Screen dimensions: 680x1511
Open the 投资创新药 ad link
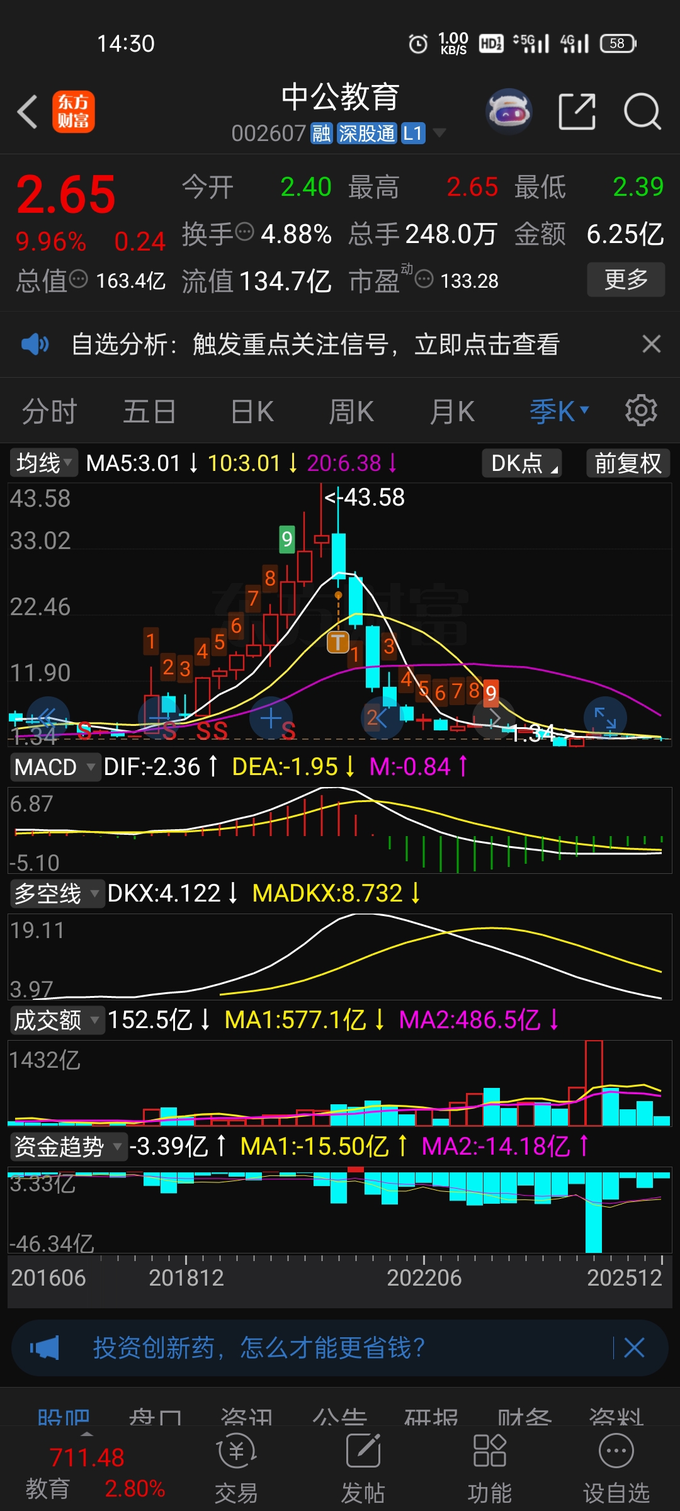point(259,1348)
